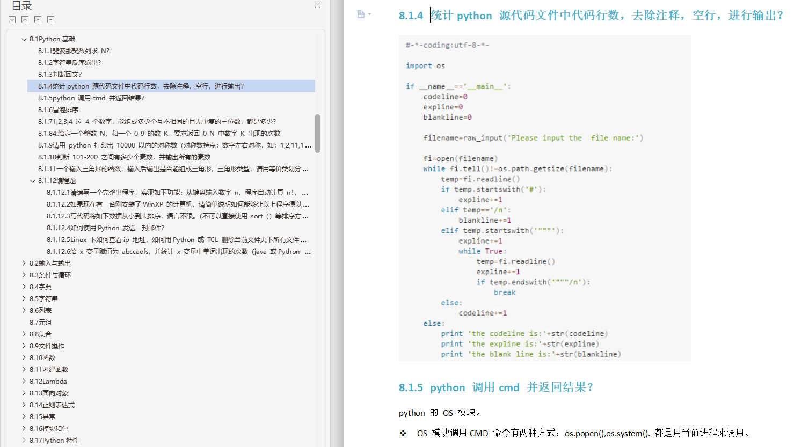
Task: Expand the 8.15异常 section
Action: point(24,416)
